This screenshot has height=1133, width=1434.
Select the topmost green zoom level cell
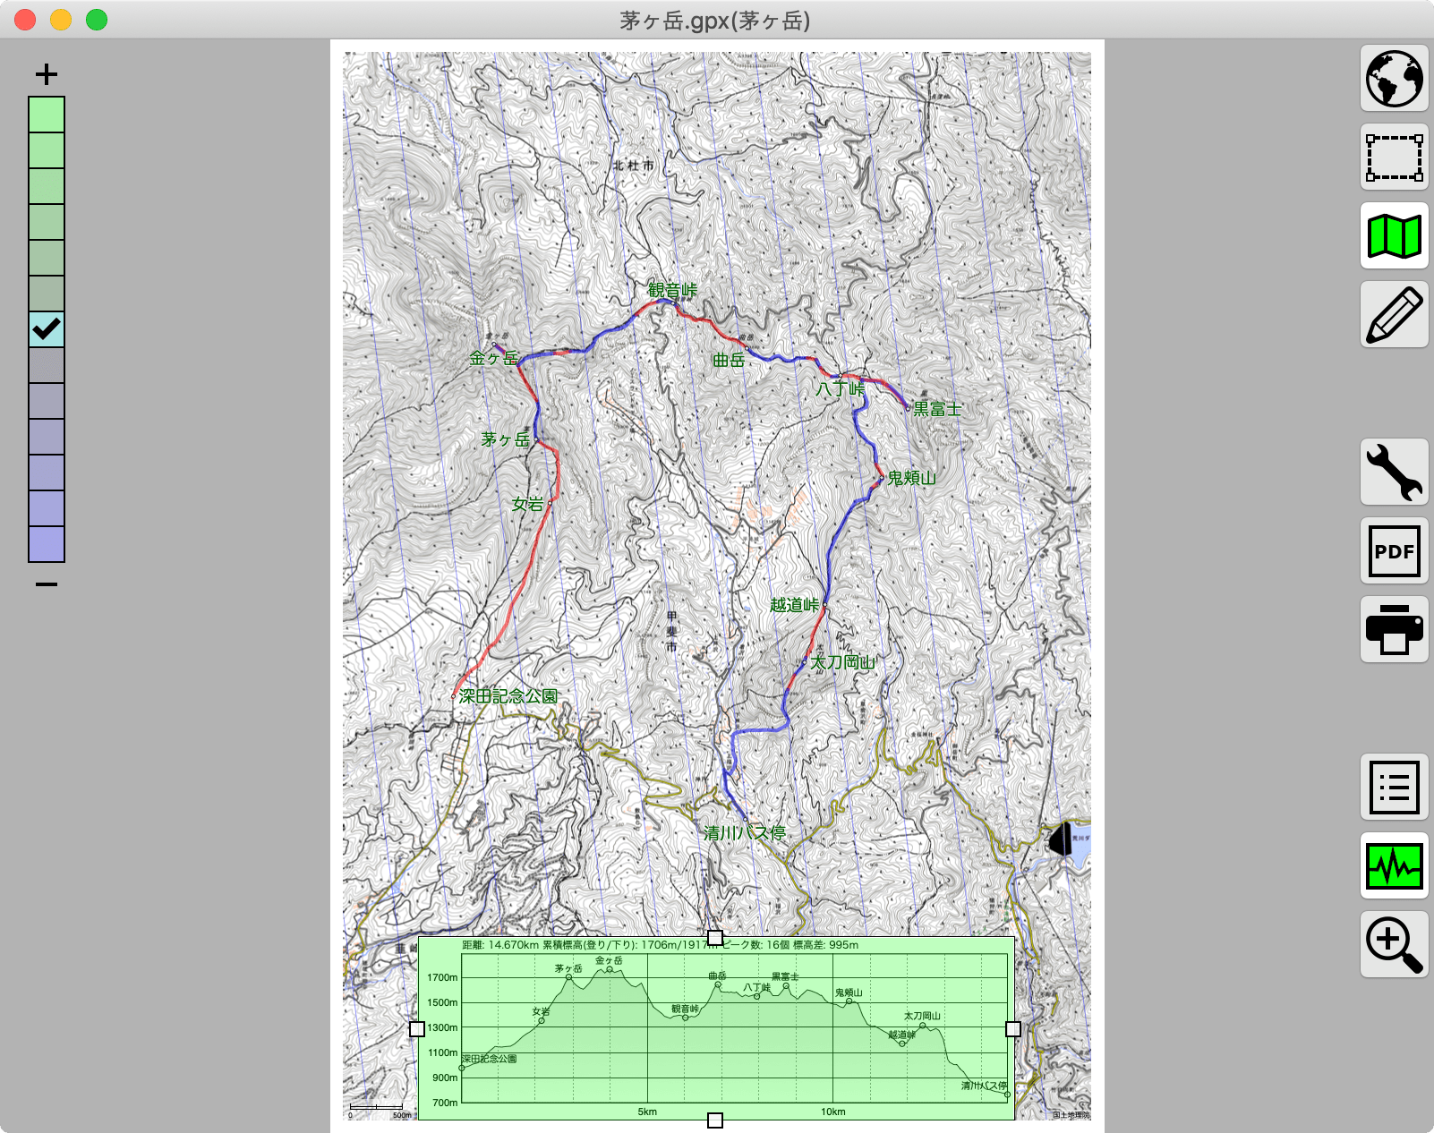coord(47,115)
